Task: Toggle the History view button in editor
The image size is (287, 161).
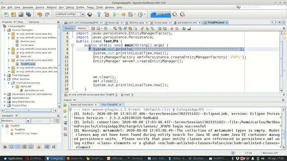Action: (x=82, y=28)
